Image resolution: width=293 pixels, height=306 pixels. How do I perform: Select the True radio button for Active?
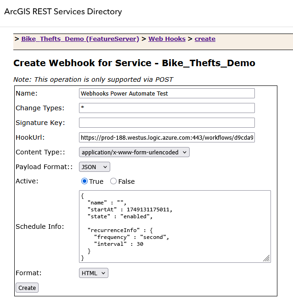point(85,181)
